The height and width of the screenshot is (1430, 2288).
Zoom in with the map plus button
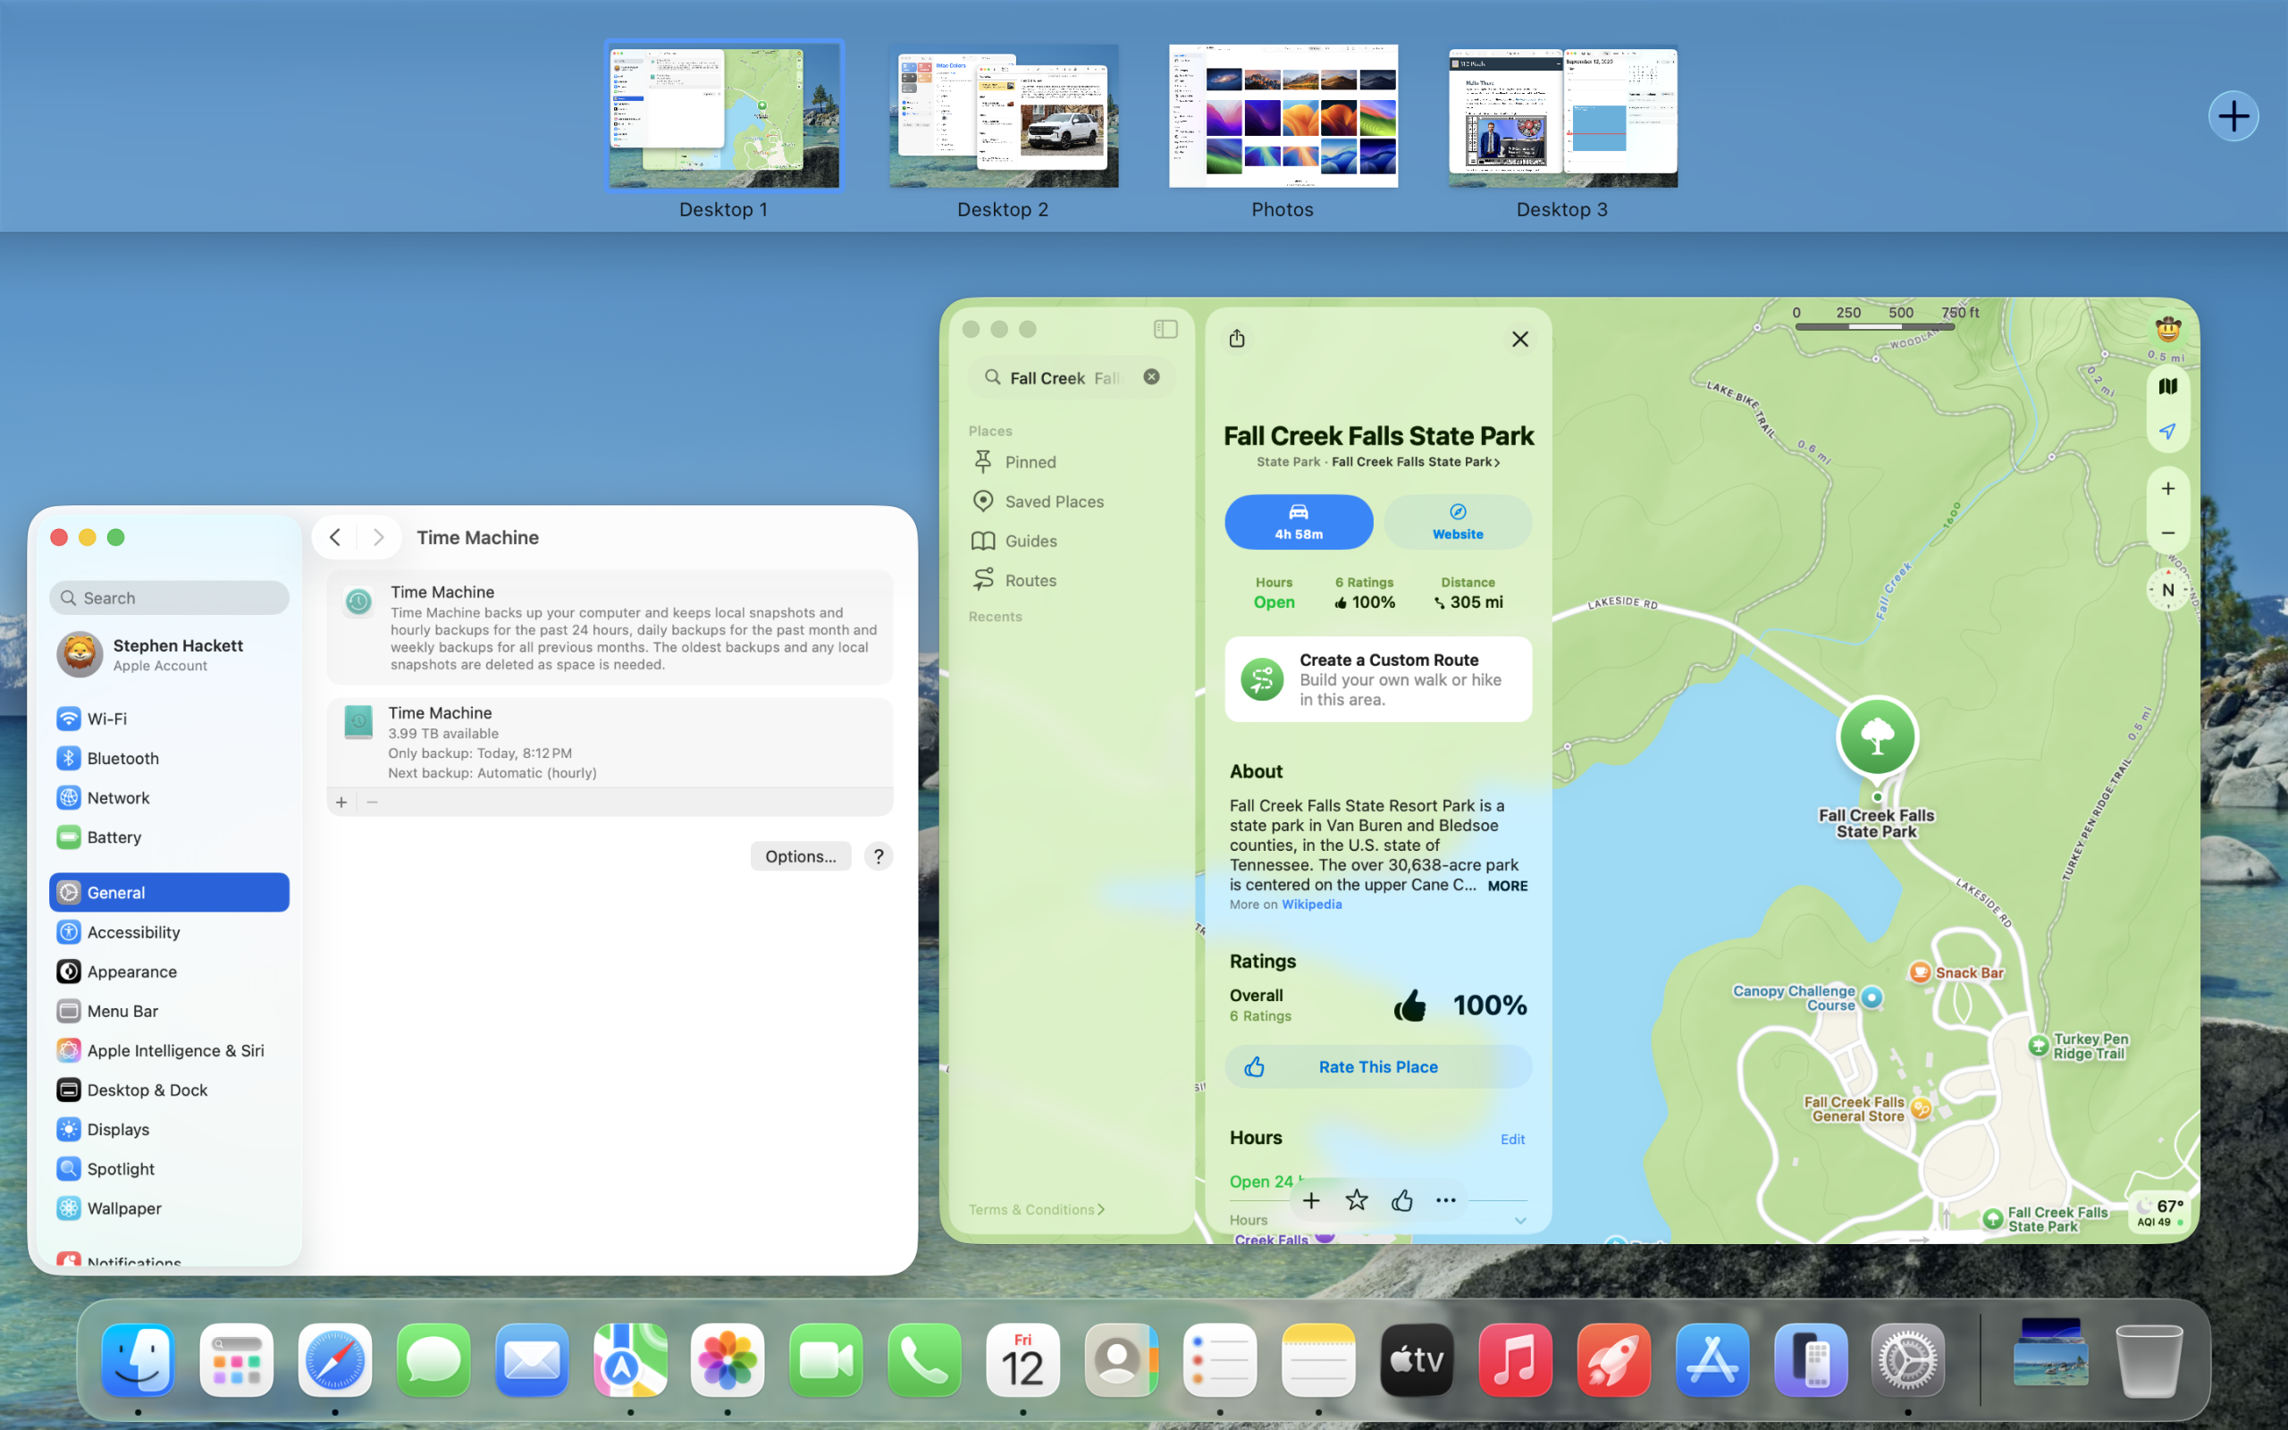(2167, 488)
